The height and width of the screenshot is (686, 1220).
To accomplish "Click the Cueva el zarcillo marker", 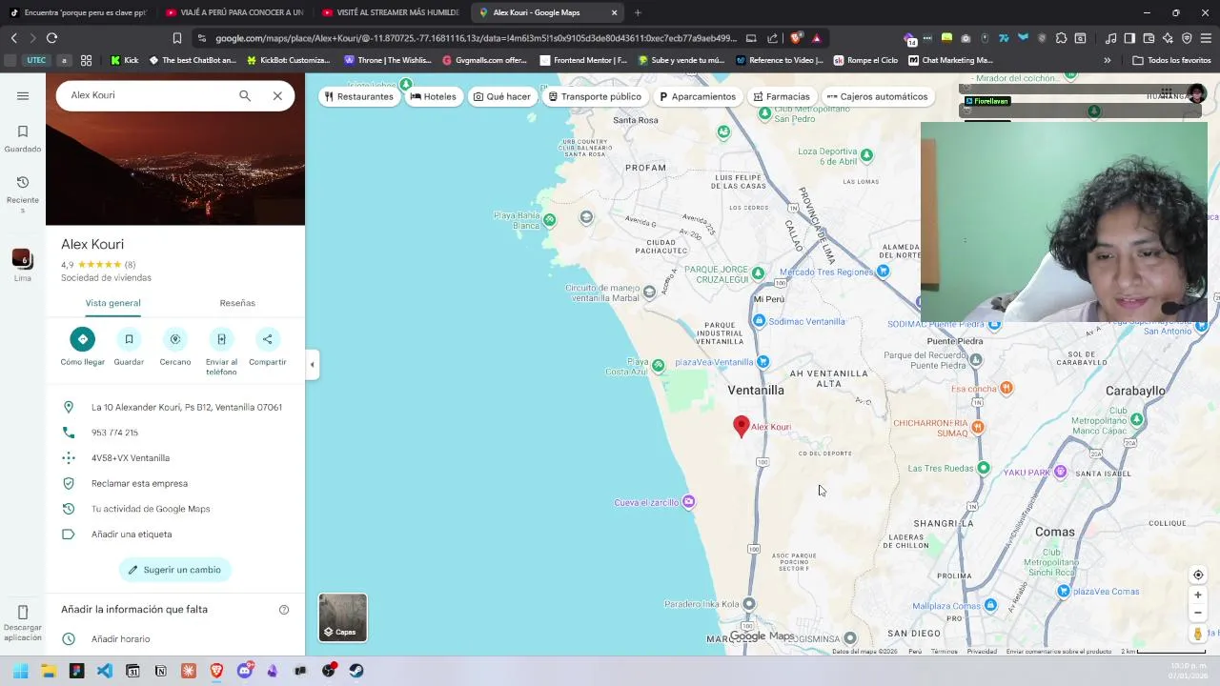I will pyautogui.click(x=688, y=502).
